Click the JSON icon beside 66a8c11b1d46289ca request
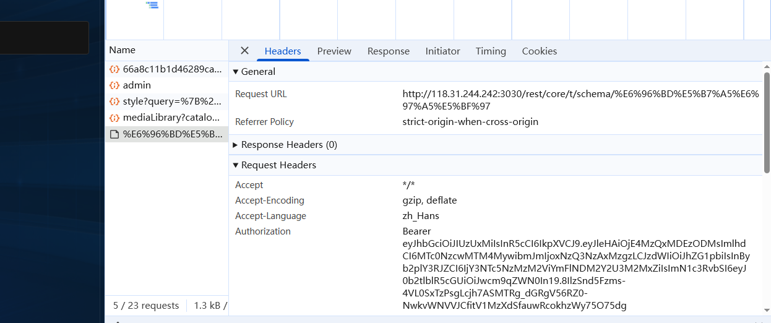 tap(114, 69)
